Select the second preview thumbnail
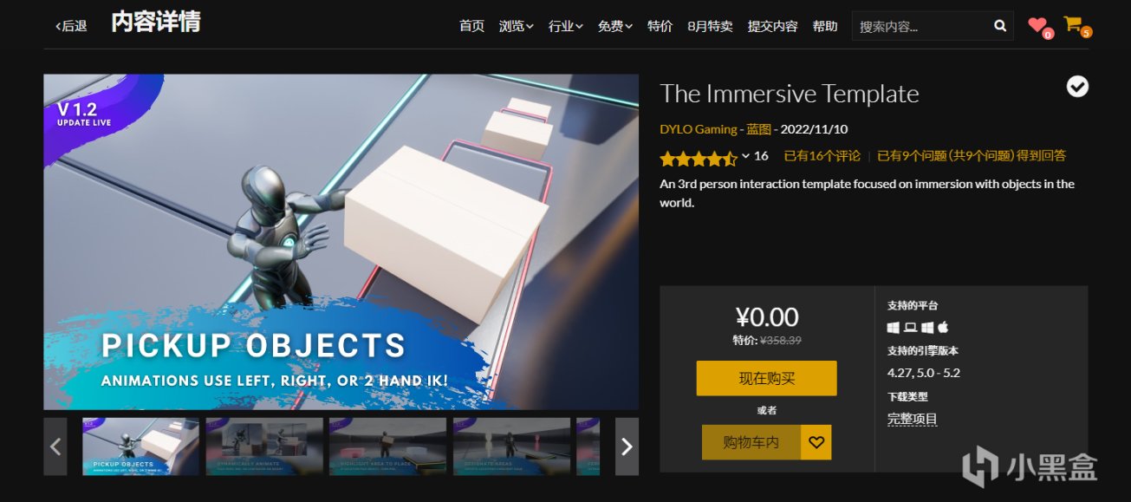 [264, 447]
